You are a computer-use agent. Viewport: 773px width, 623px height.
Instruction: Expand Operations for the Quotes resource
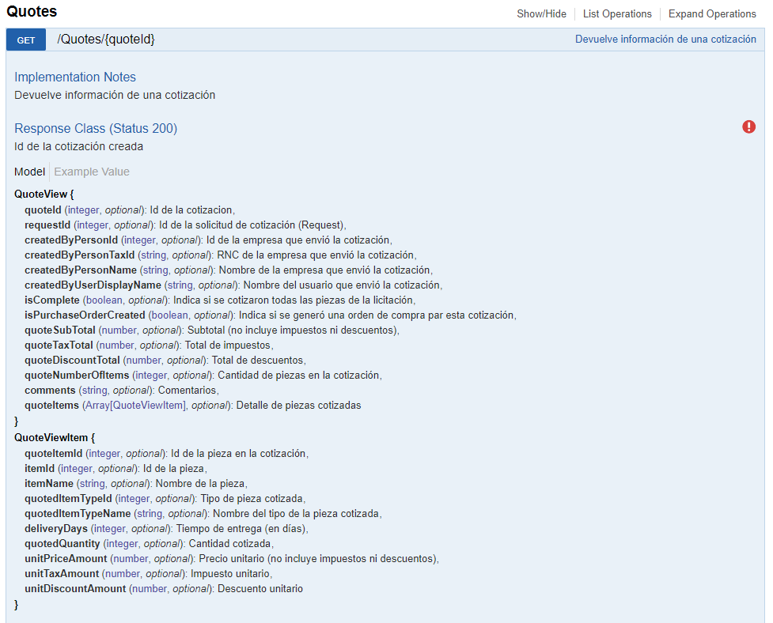[x=712, y=13]
